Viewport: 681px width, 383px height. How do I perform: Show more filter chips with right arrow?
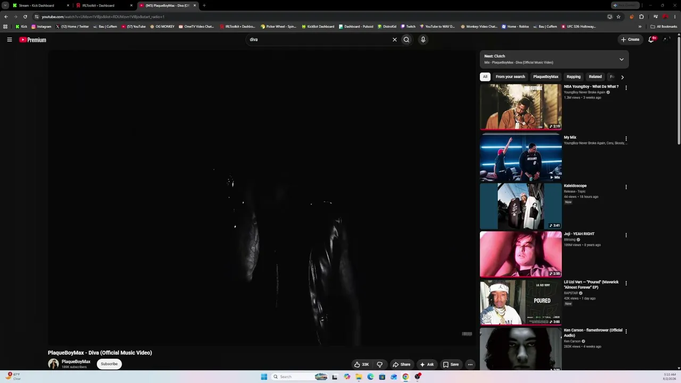point(622,77)
